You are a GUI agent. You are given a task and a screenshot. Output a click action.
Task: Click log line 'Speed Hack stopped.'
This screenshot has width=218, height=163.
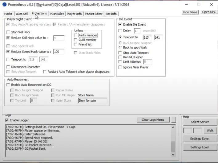click(29, 138)
